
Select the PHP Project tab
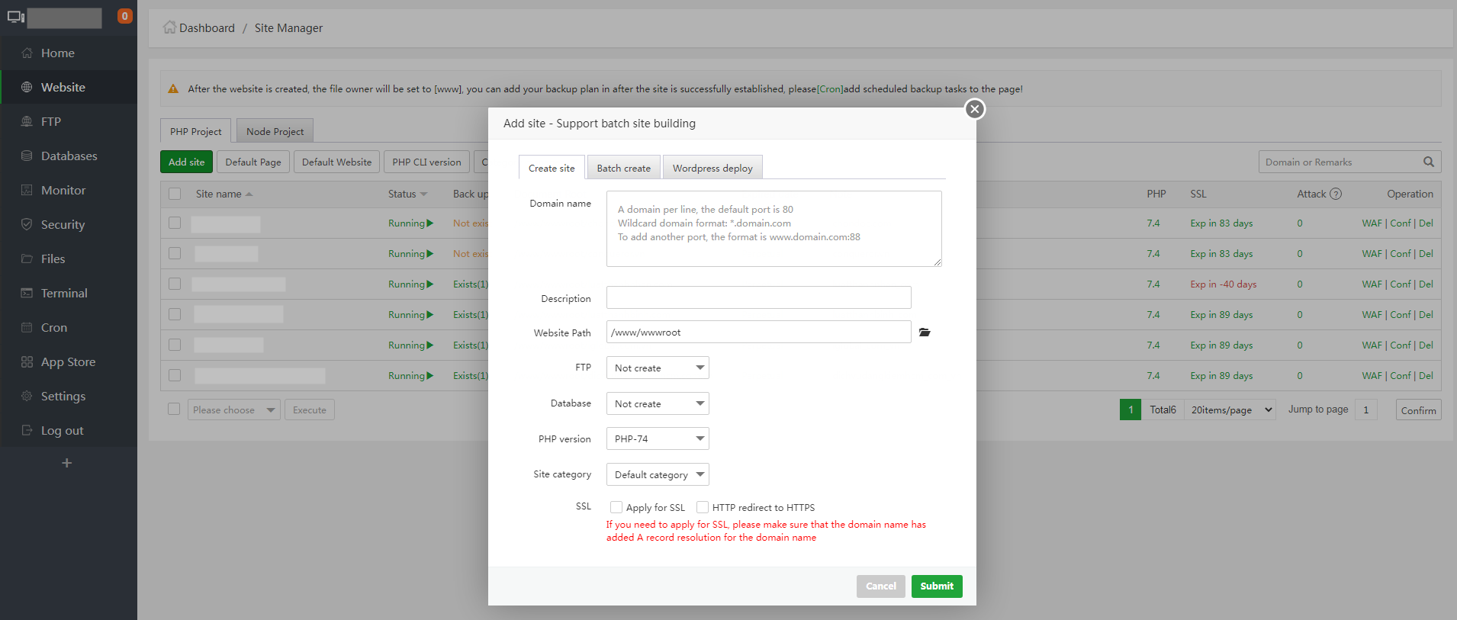pyautogui.click(x=195, y=131)
